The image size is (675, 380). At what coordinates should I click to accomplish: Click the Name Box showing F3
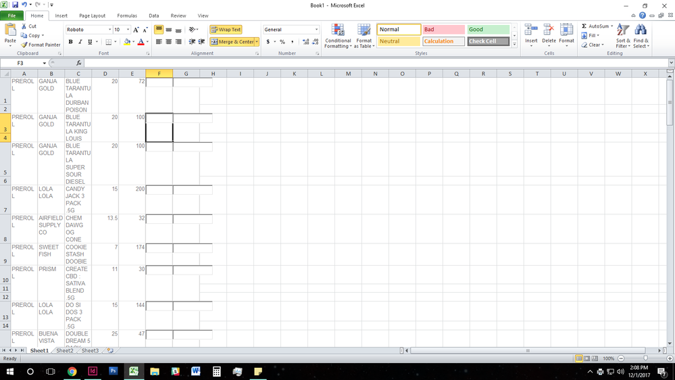(21, 64)
